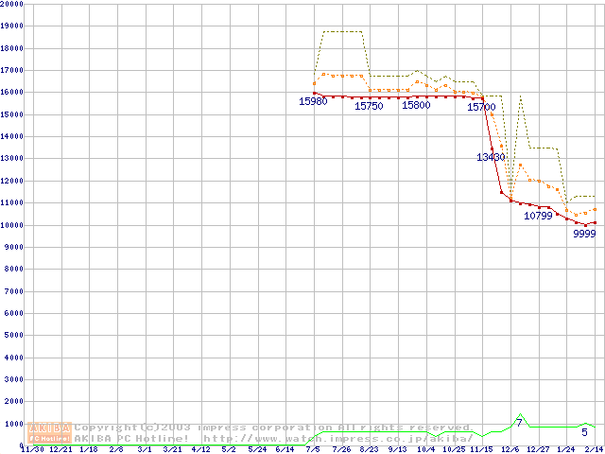The image size is (605, 454).
Task: Click the 20000 y-axis value label
Action: (12, 4)
